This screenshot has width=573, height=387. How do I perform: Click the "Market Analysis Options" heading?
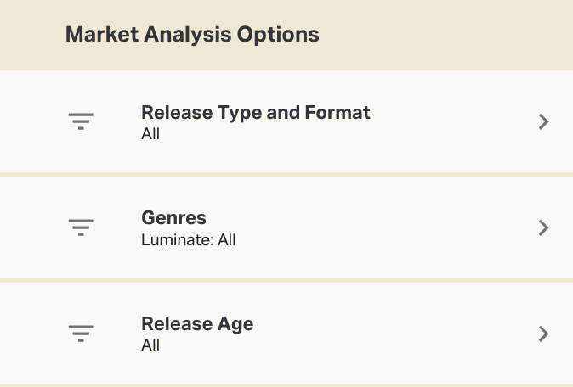[x=192, y=35]
